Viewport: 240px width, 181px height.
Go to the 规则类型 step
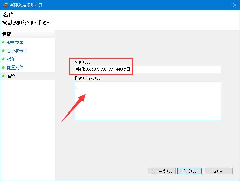coord(15,42)
